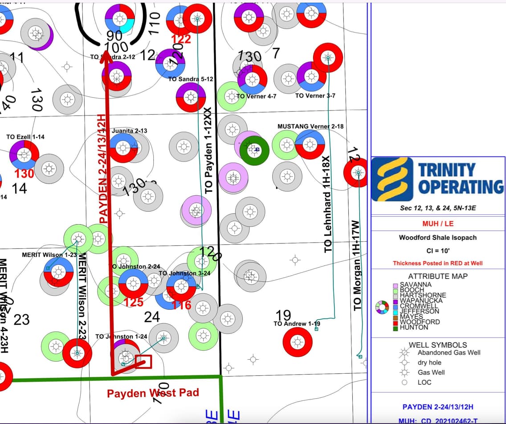
Task: Select the MERIT Wilson 1-23 well symbol
Action: 58,272
